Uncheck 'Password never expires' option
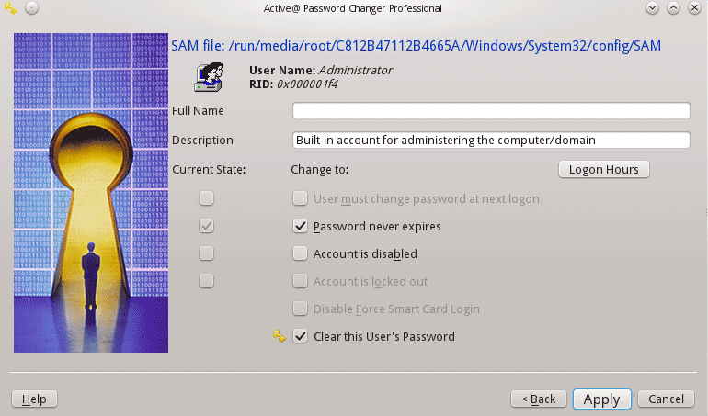Viewport: 708px width, 416px height. click(x=301, y=226)
